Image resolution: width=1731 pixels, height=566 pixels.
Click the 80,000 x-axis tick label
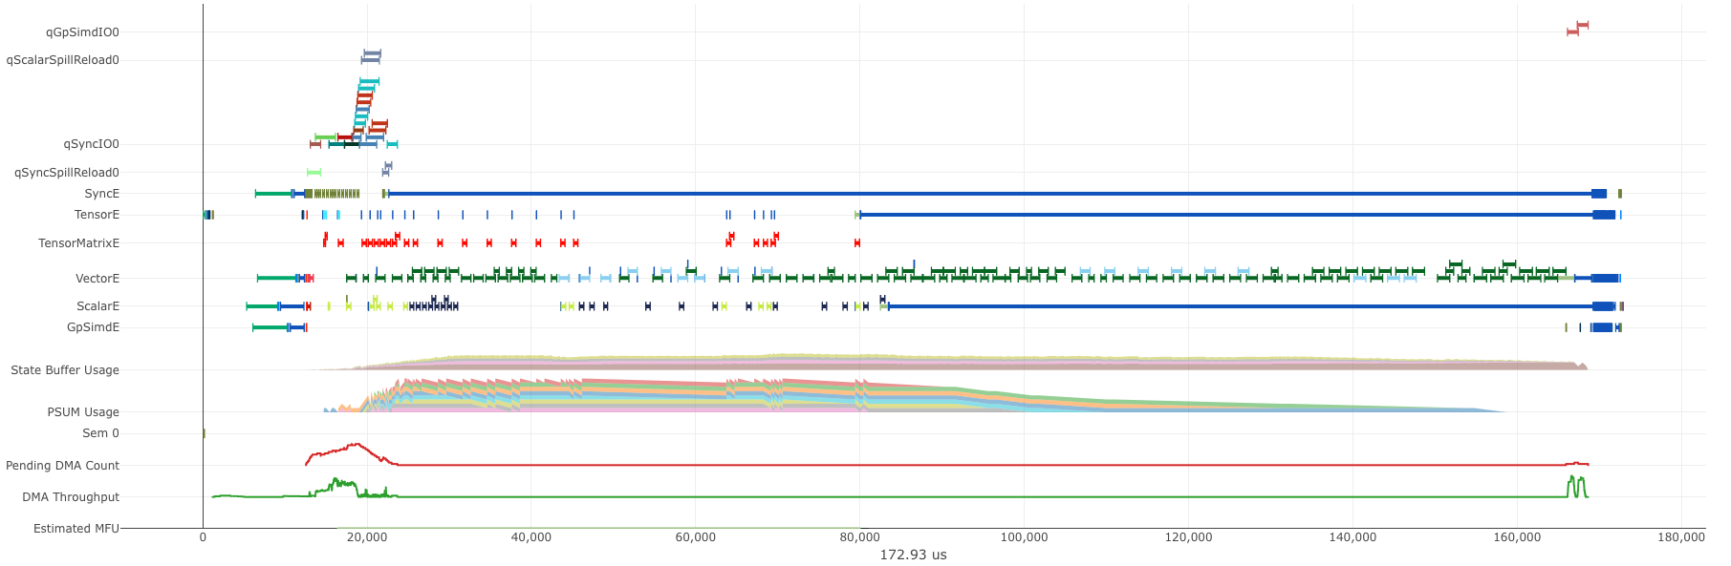point(859,537)
